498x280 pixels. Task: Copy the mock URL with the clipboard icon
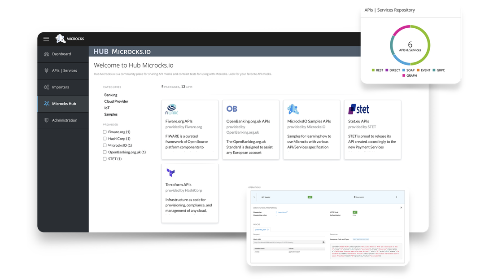pyautogui.click(x=323, y=242)
